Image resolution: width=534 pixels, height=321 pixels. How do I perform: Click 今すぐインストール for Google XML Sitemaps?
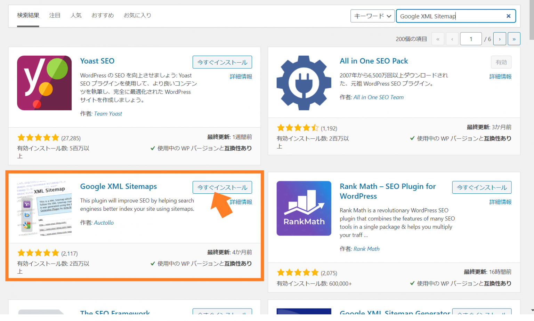pyautogui.click(x=222, y=187)
